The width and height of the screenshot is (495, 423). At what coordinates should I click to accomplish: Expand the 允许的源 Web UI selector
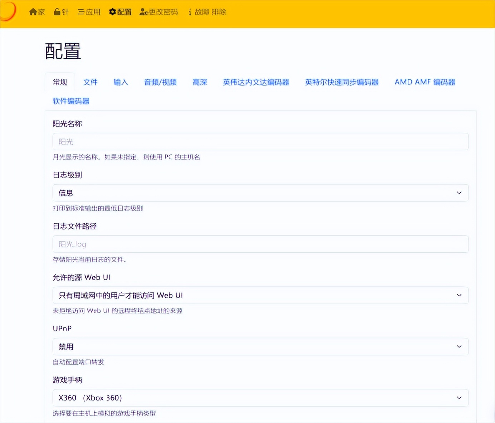[260, 295]
